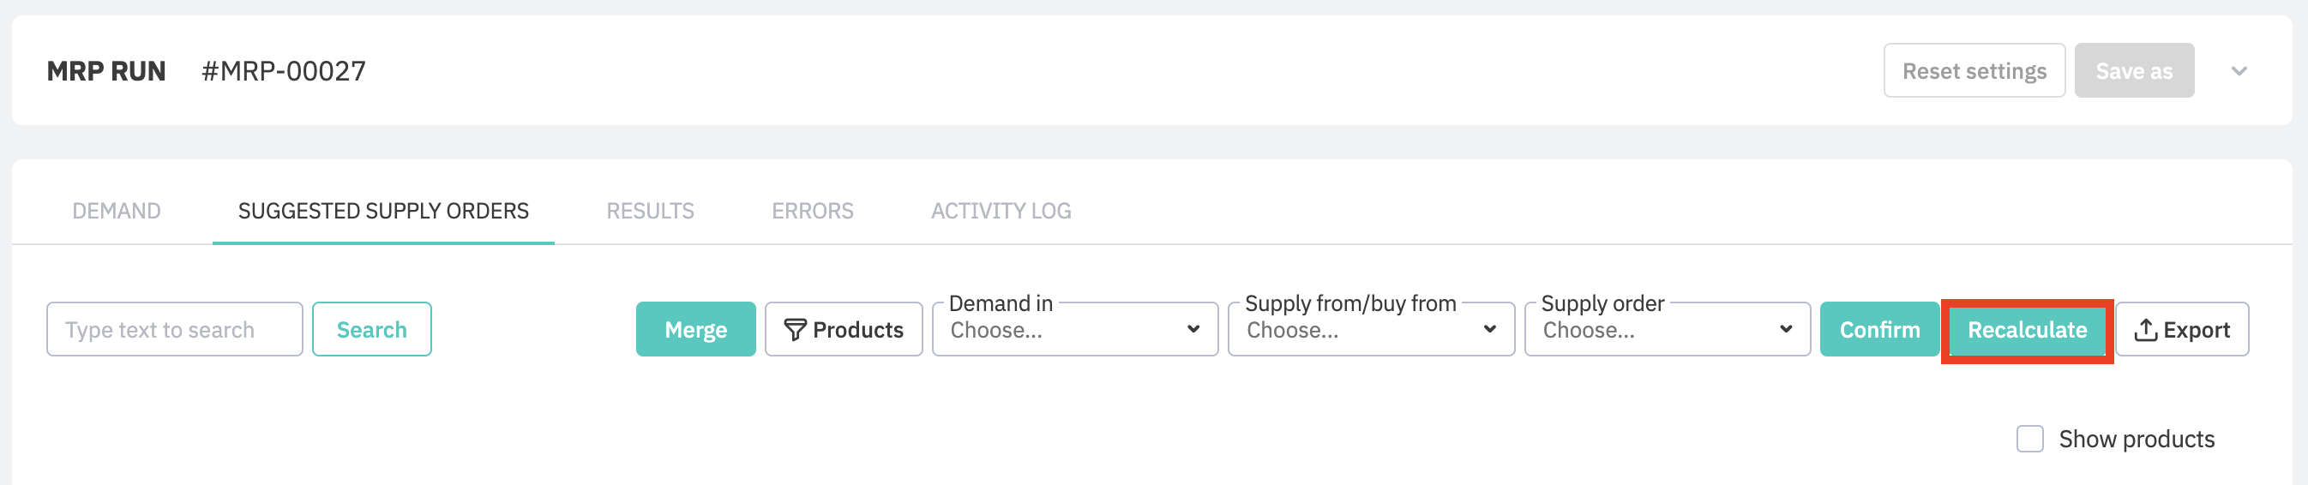The image size is (2308, 485).
Task: Open the Supply order dropdown
Action: (1667, 330)
